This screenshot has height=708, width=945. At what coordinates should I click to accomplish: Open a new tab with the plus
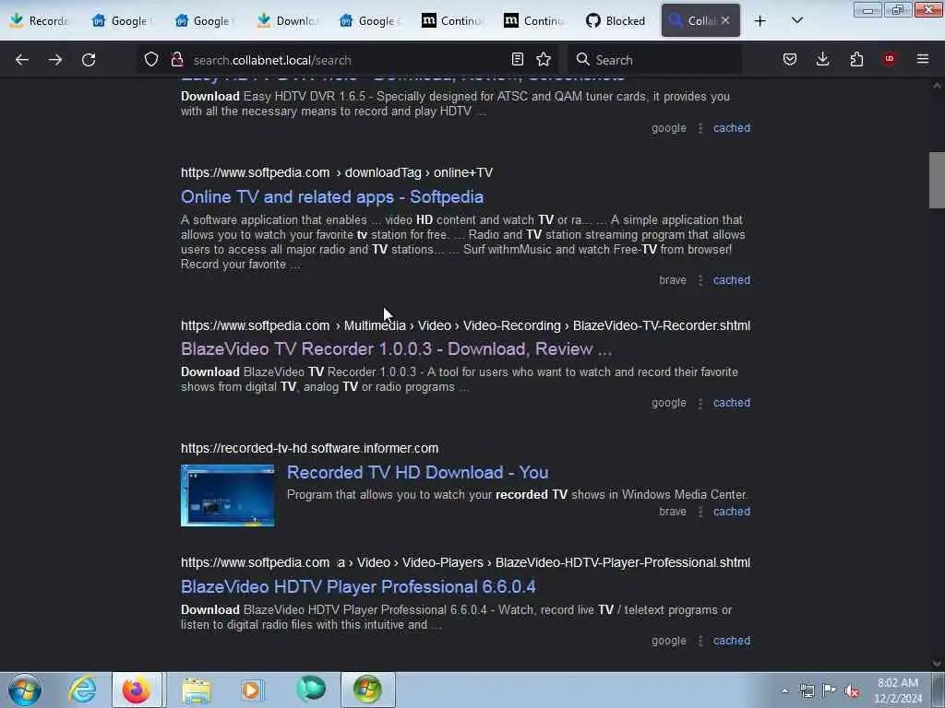[x=760, y=21]
